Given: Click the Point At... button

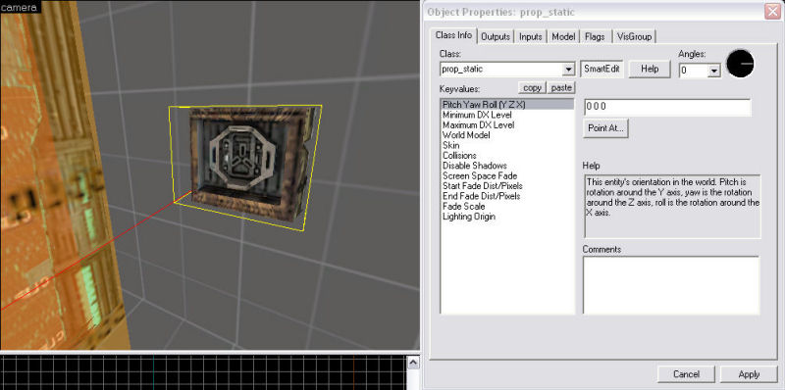Looking at the screenshot, I should tap(605, 128).
